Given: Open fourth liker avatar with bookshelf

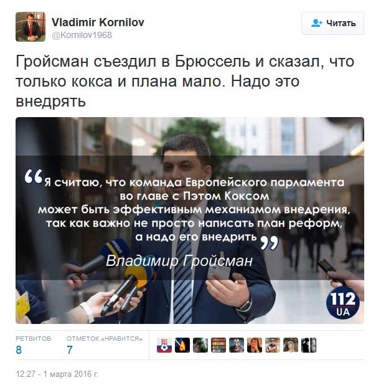Looking at the screenshot, I should 219,345.
